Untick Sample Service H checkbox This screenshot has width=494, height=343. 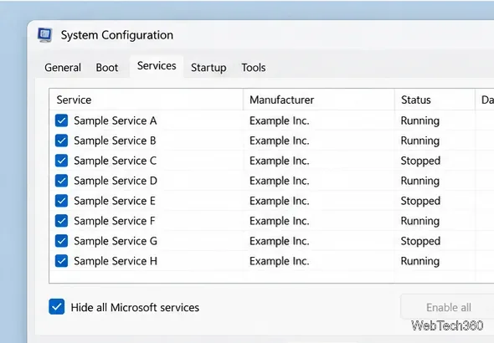(61, 261)
